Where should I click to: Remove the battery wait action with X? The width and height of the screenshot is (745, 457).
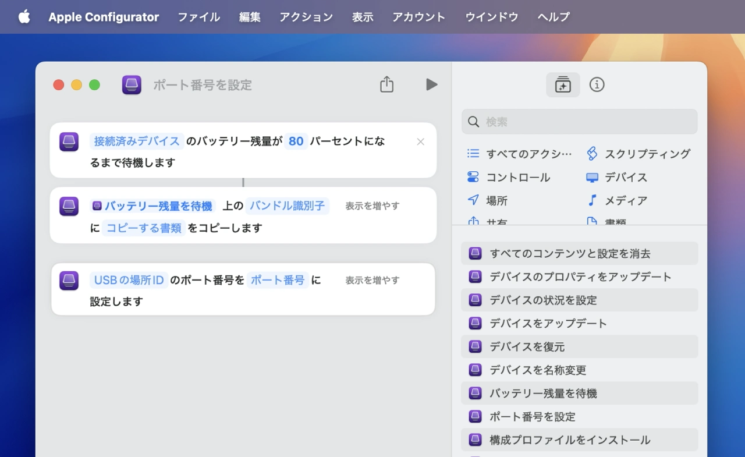click(x=420, y=141)
